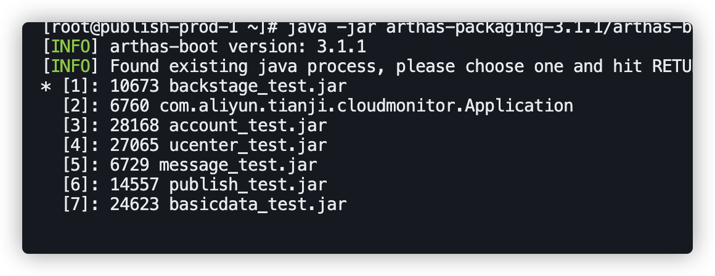Click the first green INFO tag

point(71,47)
